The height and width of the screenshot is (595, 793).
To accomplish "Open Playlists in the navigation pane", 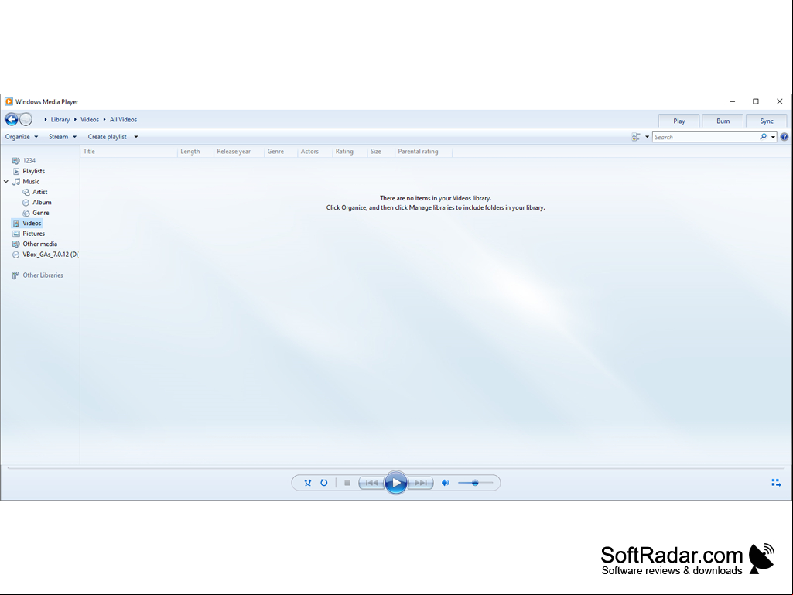I will (29, 171).
